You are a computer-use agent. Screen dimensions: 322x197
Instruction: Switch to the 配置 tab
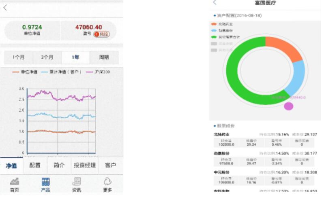(35, 165)
